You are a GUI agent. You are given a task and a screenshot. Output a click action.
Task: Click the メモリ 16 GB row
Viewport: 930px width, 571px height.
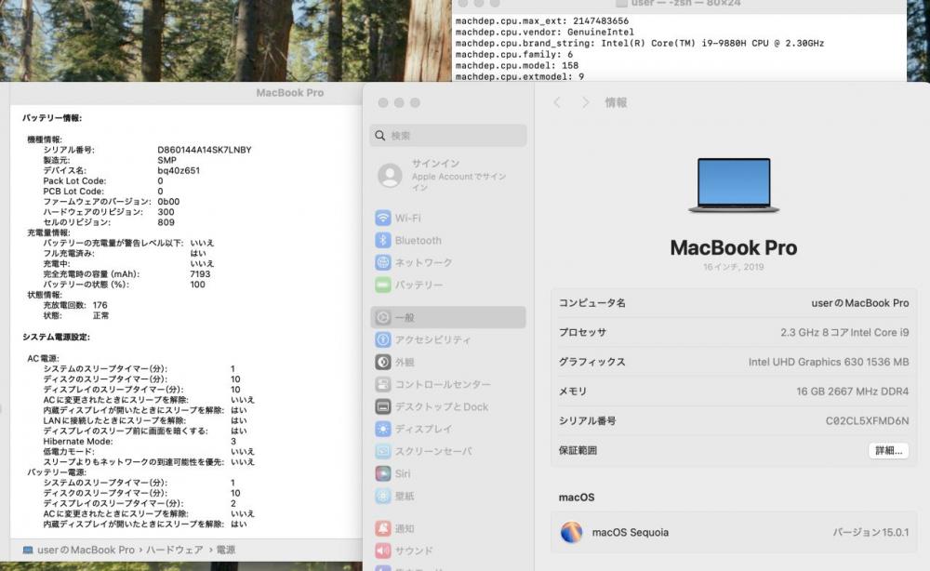click(734, 392)
